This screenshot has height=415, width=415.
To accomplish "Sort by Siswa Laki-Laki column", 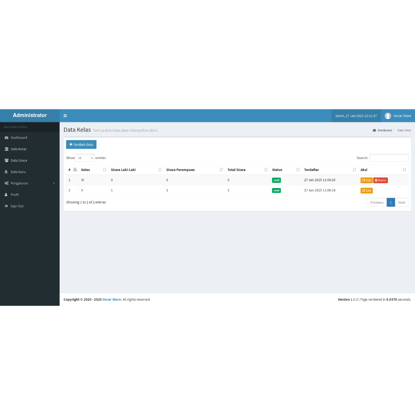I will pyautogui.click(x=136, y=170).
